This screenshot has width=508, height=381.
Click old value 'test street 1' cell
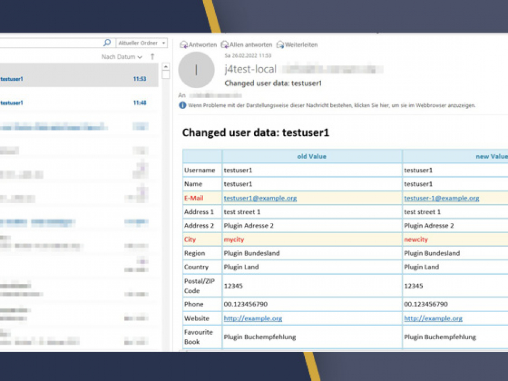tap(312, 212)
